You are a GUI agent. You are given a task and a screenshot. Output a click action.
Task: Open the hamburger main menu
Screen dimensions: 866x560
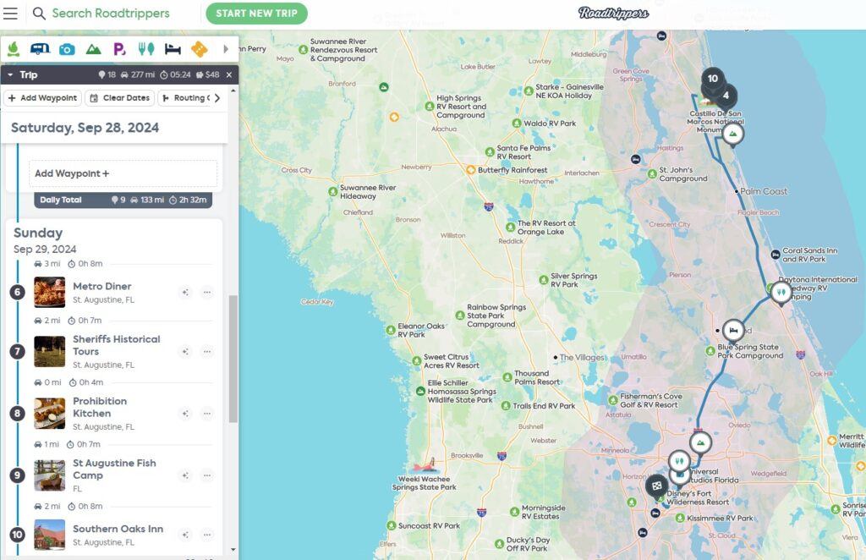[x=10, y=14]
